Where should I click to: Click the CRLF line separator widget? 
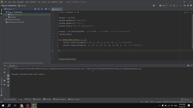point(147,102)
